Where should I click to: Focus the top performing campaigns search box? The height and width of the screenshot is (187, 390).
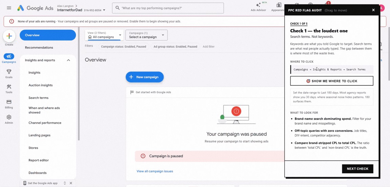click(168, 8)
